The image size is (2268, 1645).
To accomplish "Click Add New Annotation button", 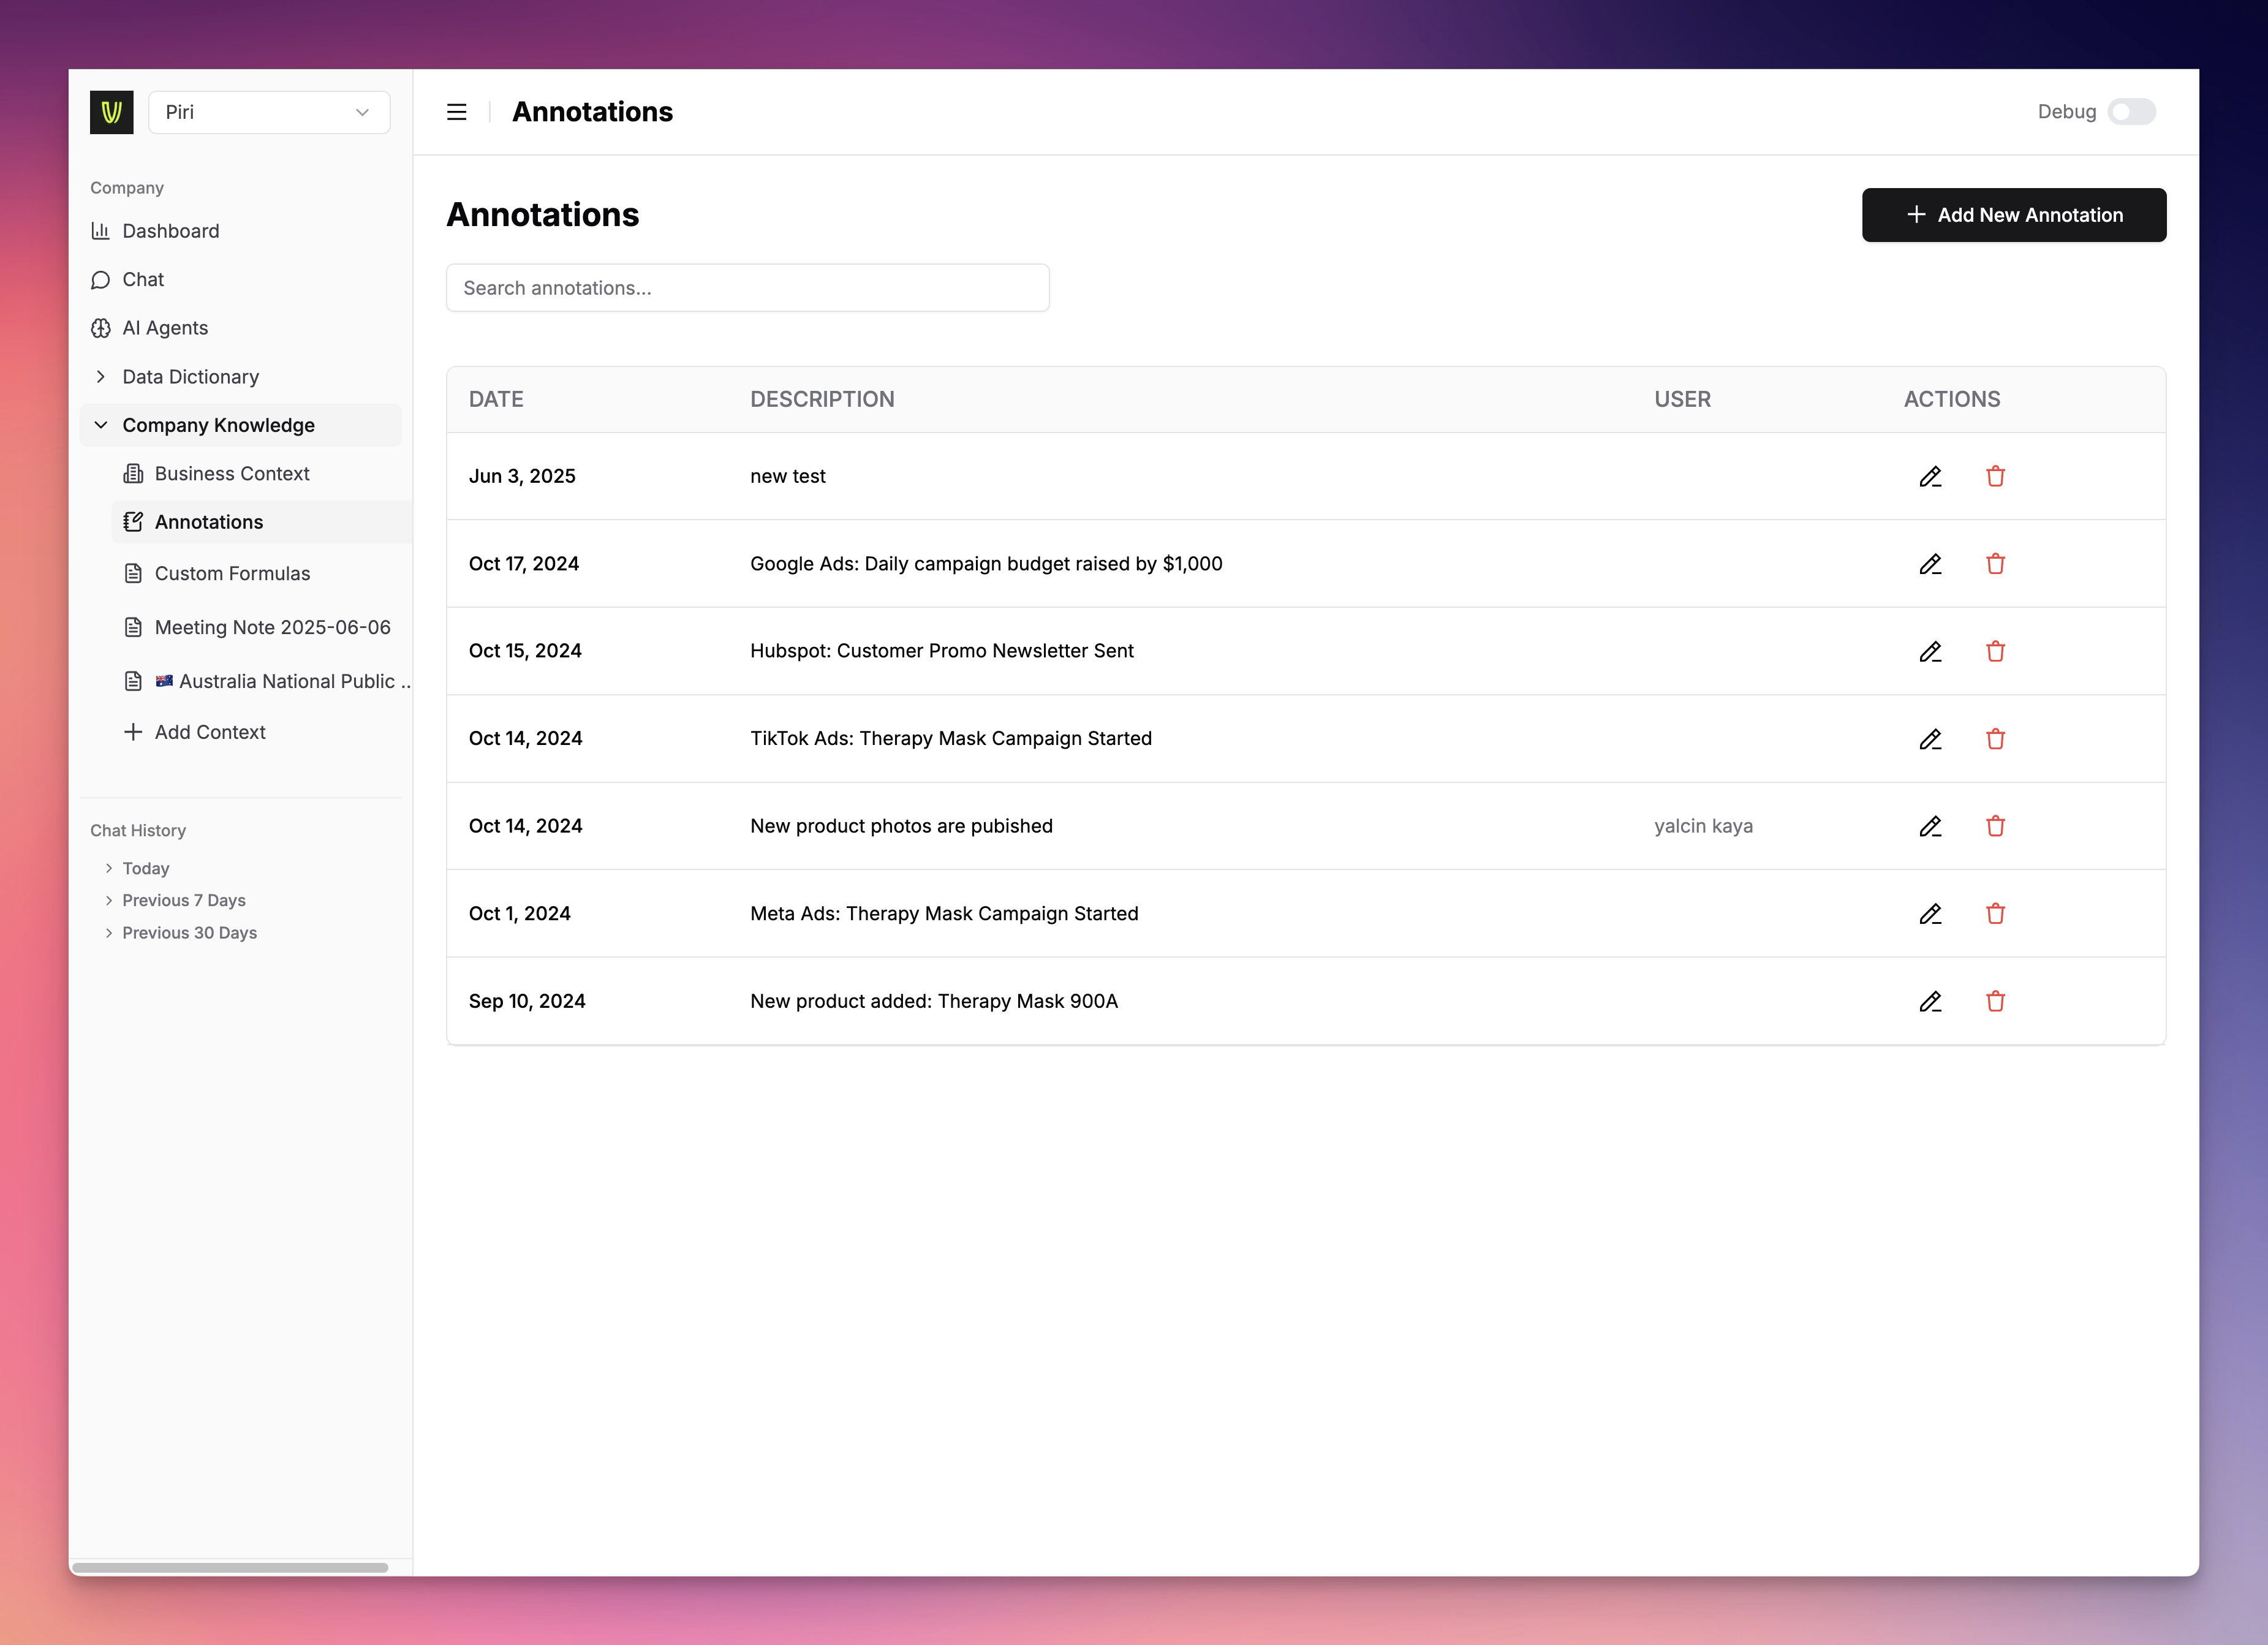I will point(2013,215).
